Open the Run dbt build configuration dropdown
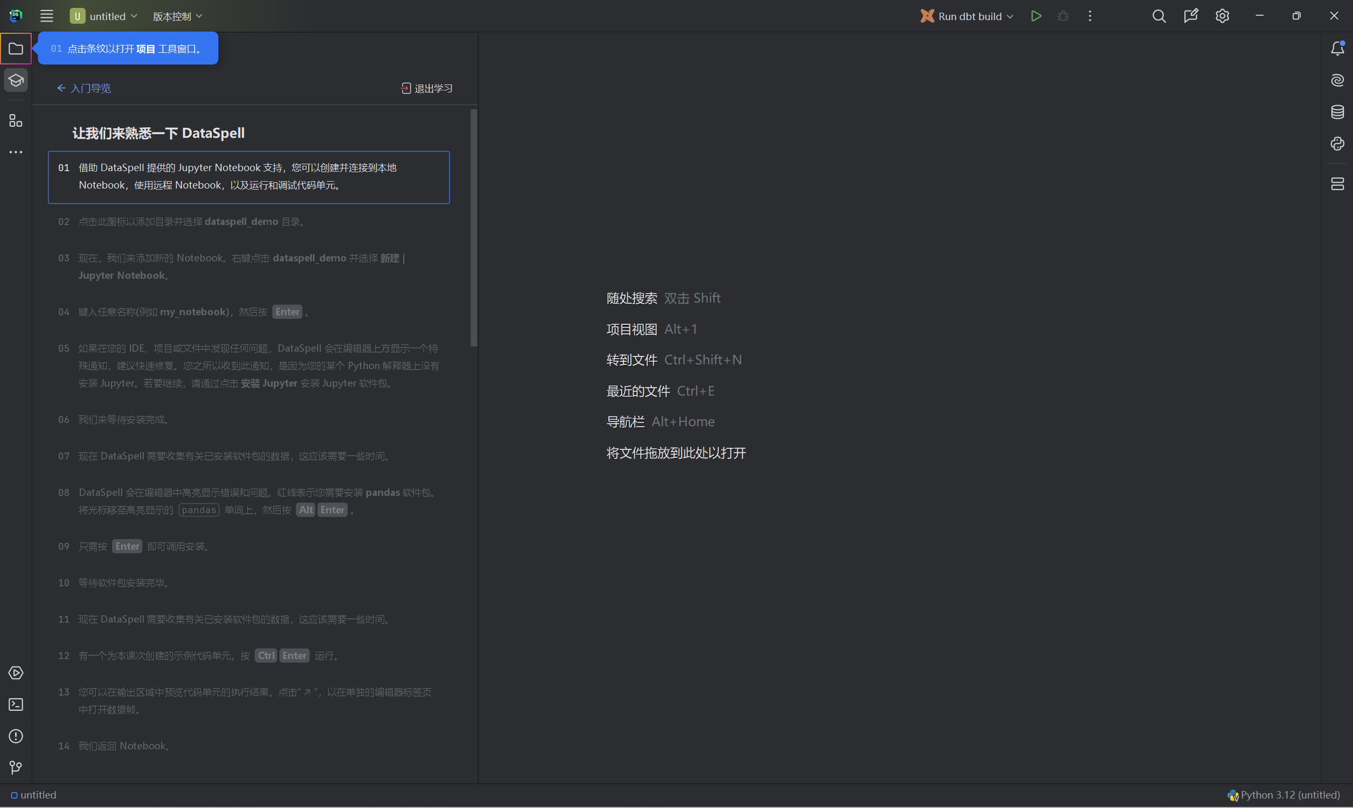 [x=967, y=16]
